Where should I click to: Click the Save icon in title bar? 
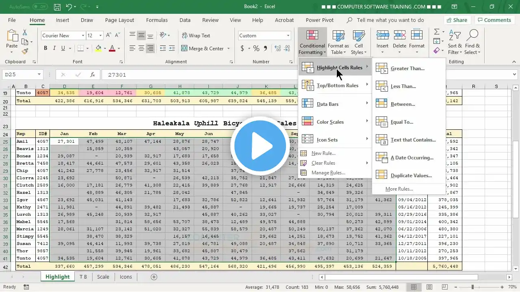(x=57, y=7)
